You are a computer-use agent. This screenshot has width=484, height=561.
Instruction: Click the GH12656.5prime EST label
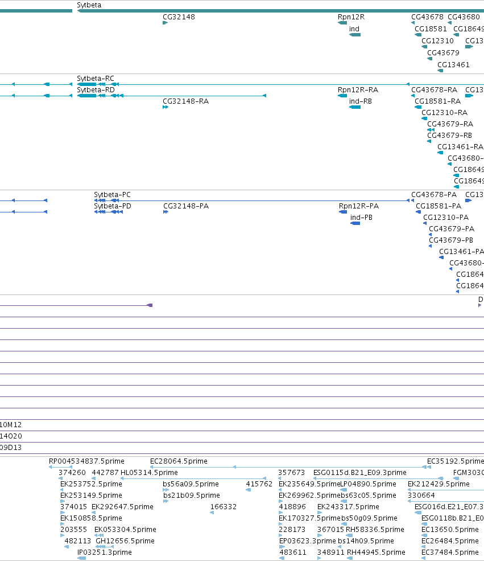pyautogui.click(x=125, y=541)
